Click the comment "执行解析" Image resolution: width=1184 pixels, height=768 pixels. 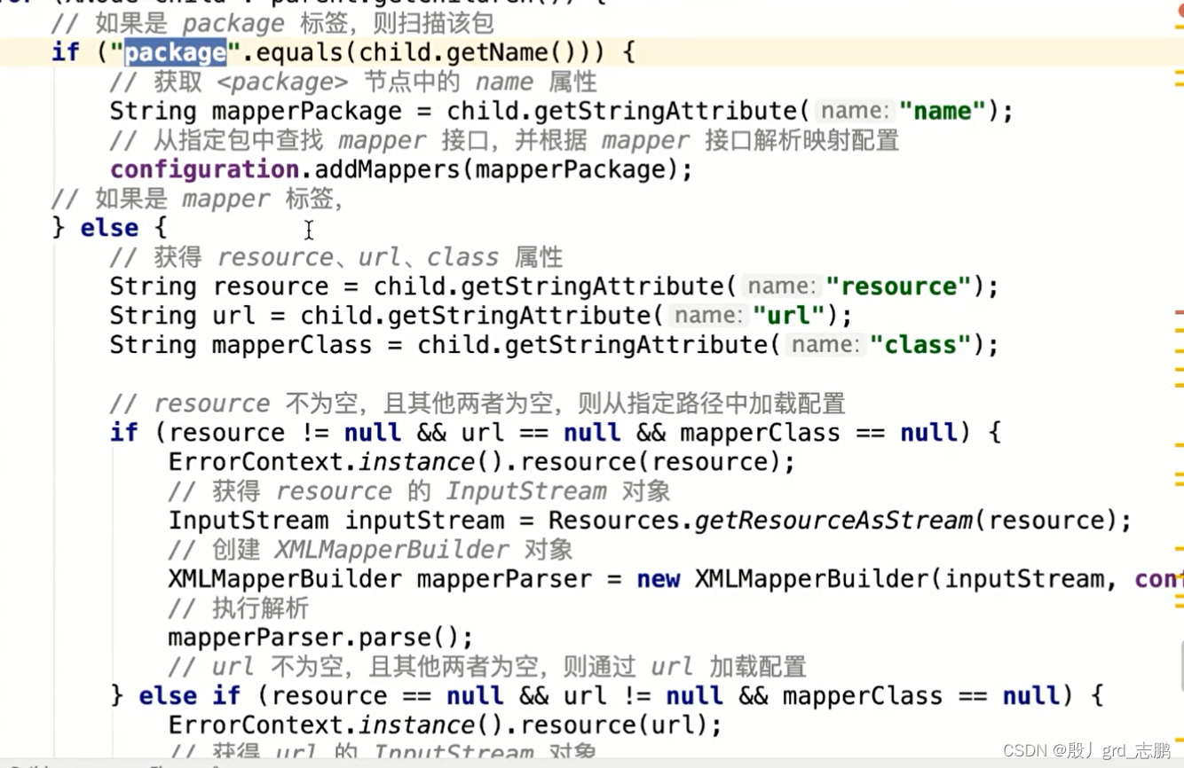click(238, 608)
